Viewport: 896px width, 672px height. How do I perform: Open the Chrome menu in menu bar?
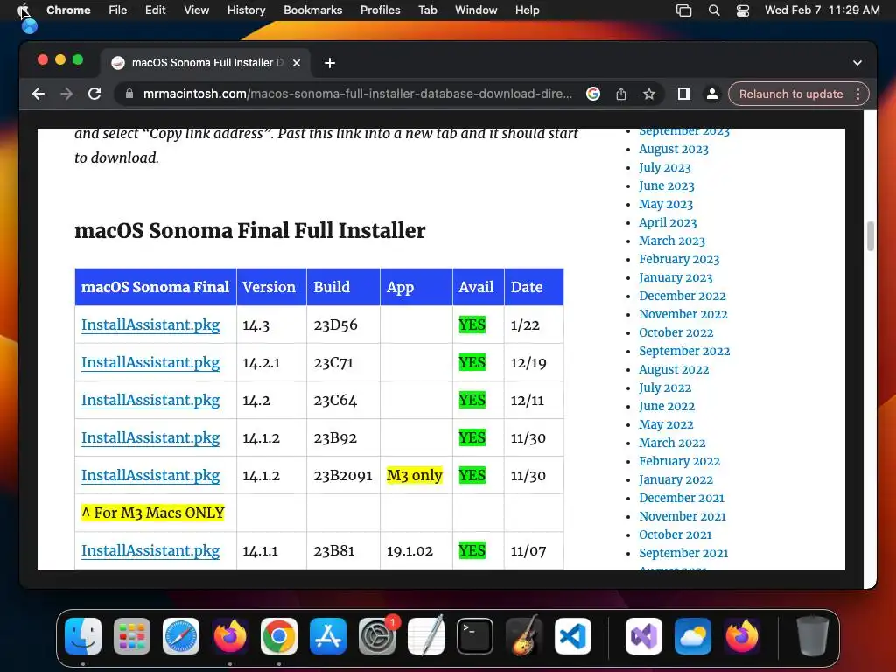[x=68, y=10]
